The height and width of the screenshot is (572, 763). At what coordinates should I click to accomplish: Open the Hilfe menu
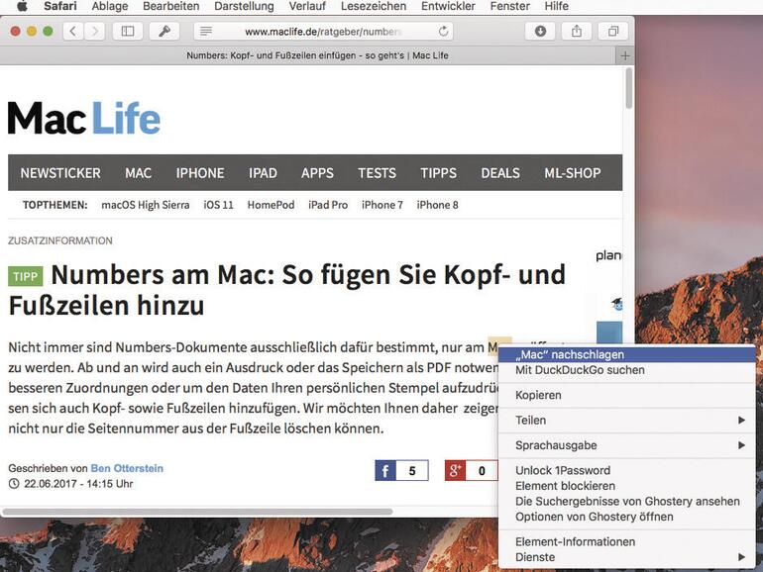(556, 6)
